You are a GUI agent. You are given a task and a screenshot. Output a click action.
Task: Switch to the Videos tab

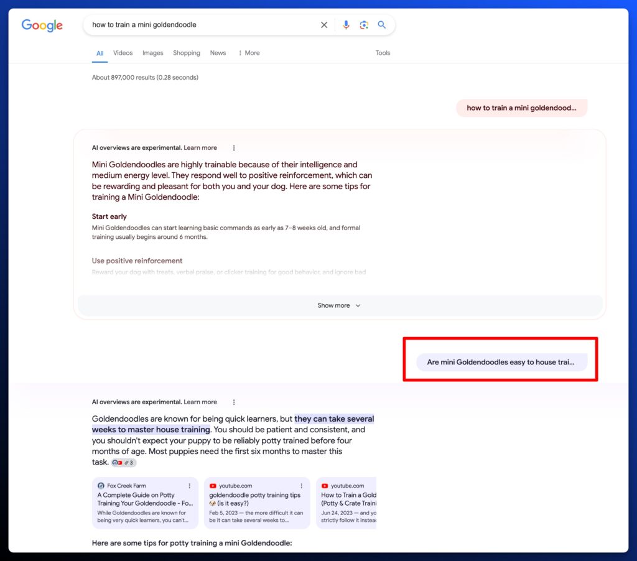pyautogui.click(x=123, y=53)
